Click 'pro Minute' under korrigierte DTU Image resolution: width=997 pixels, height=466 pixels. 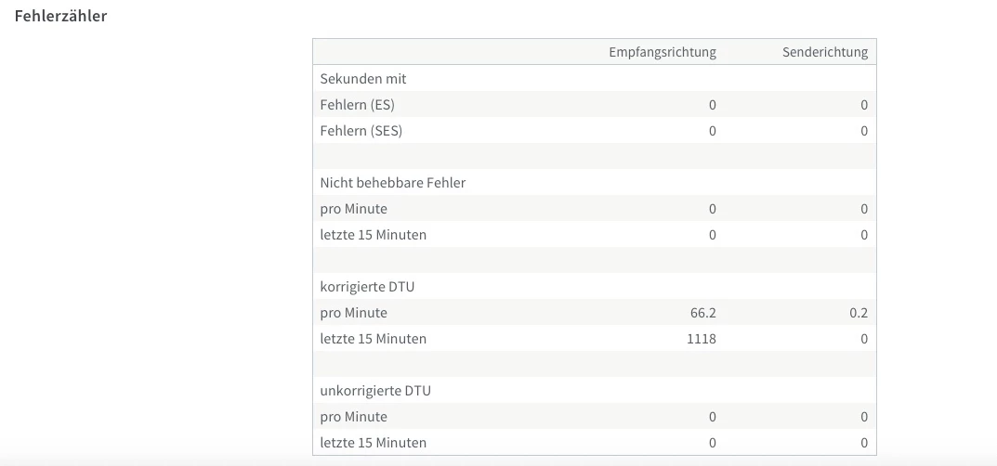(353, 313)
